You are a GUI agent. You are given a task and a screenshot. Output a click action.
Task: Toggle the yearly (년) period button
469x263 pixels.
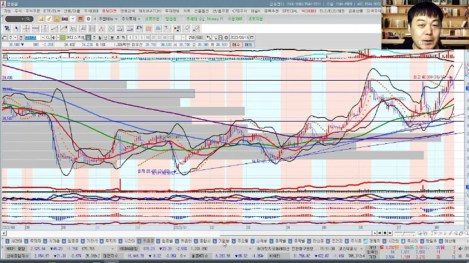click(106, 37)
